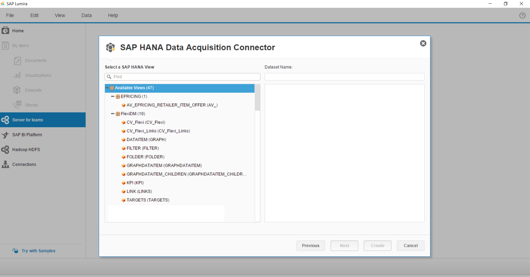
Task: Click the Available Views folder icon
Action: pos(112,88)
